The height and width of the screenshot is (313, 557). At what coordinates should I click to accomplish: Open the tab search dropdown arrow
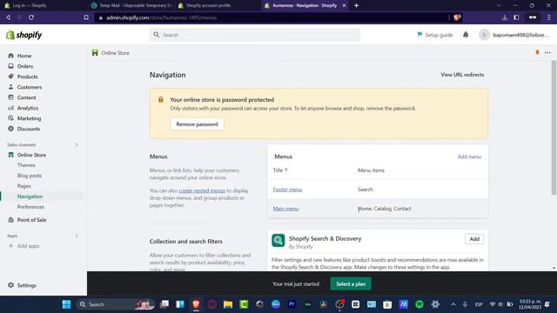tap(499, 5)
